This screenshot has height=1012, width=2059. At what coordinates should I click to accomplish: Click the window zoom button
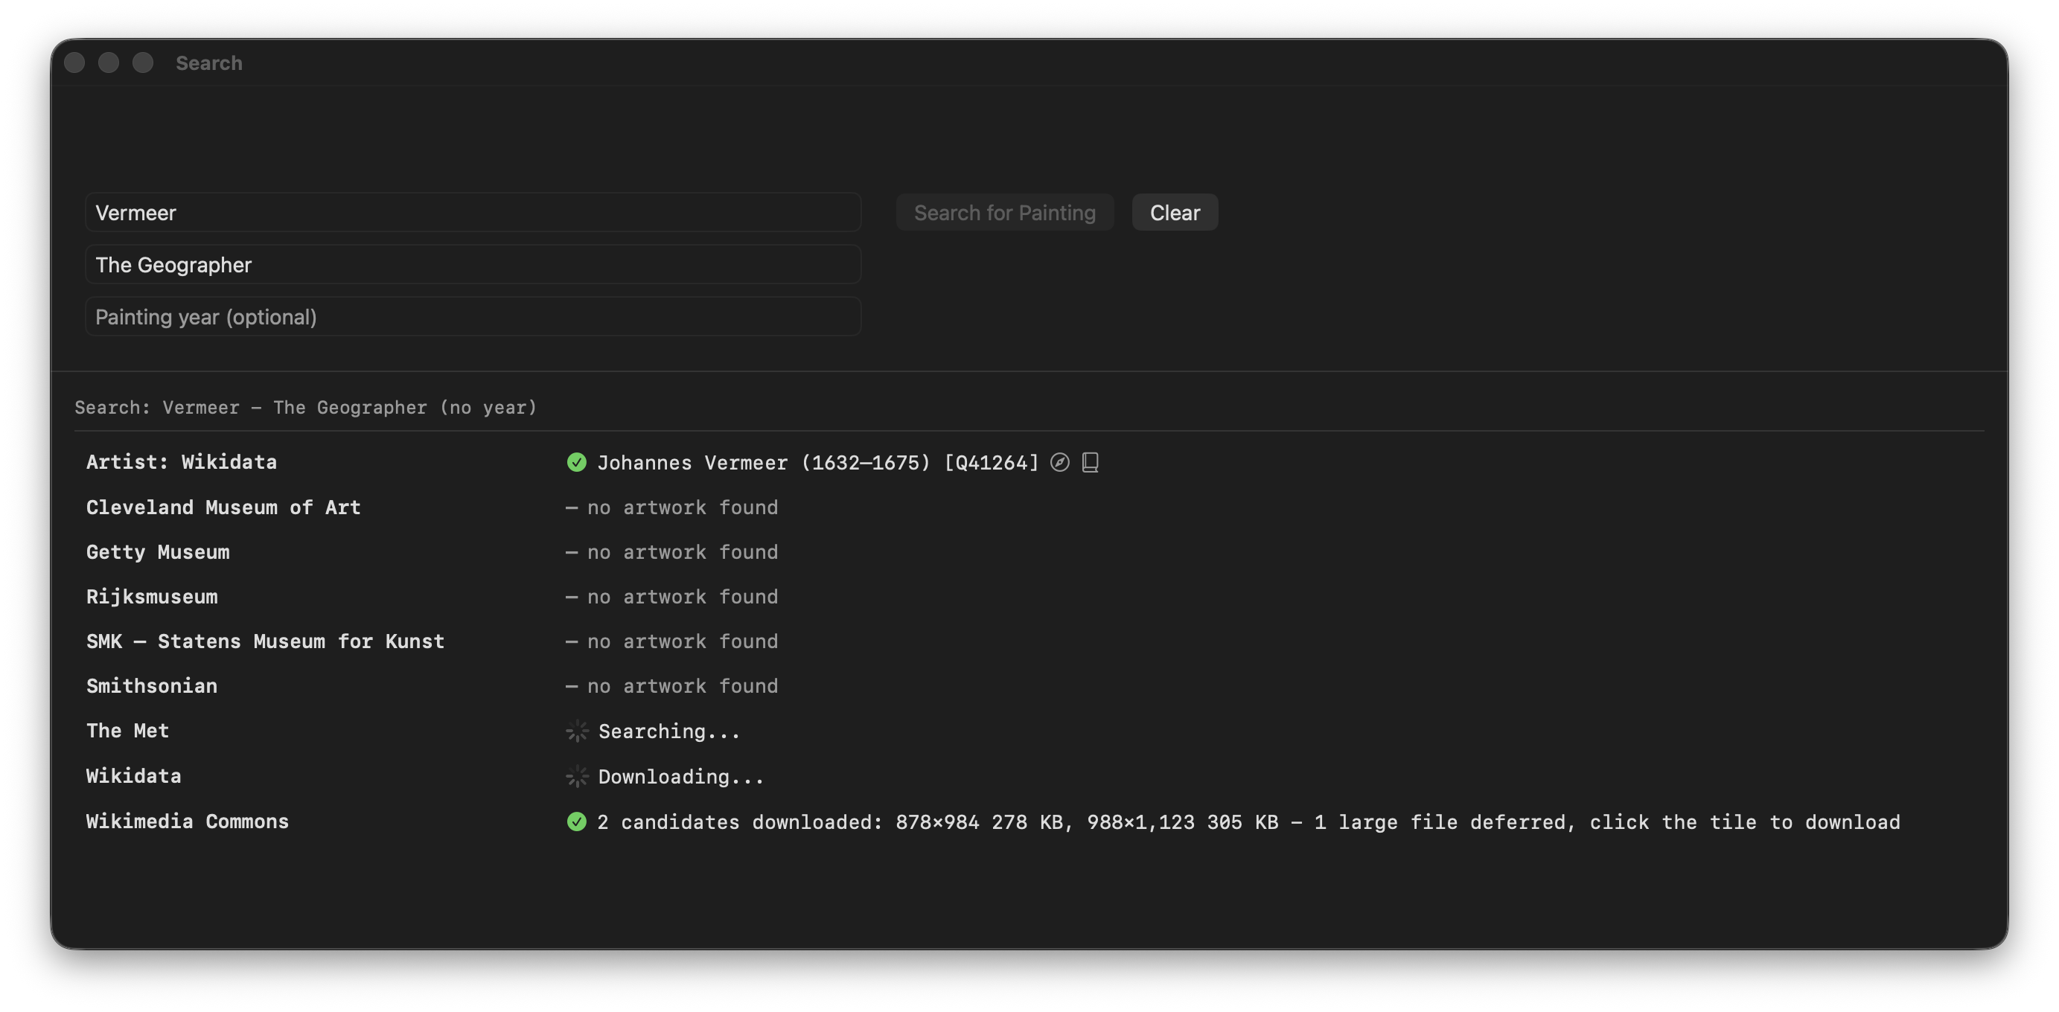pyautogui.click(x=143, y=63)
